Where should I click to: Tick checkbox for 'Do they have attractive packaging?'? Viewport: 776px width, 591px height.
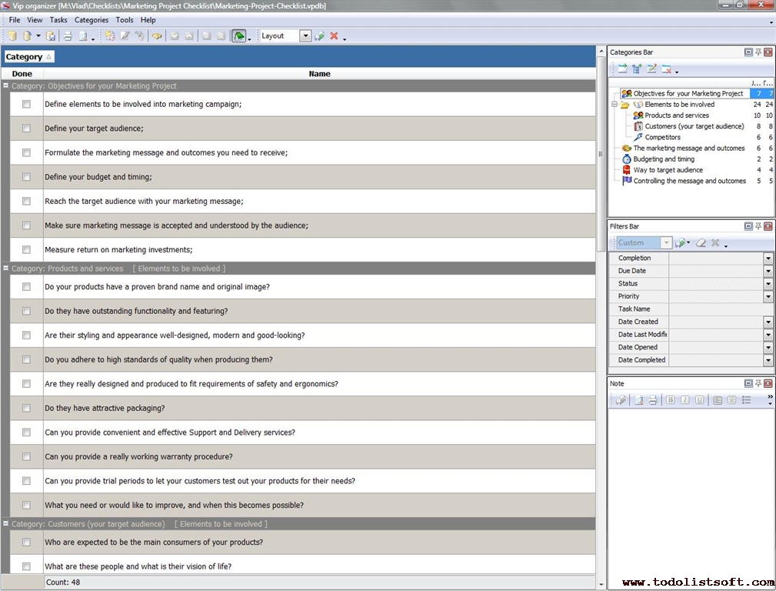click(26, 408)
